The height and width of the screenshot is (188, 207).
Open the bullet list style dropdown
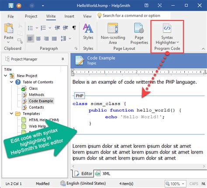[x=37, y=28]
